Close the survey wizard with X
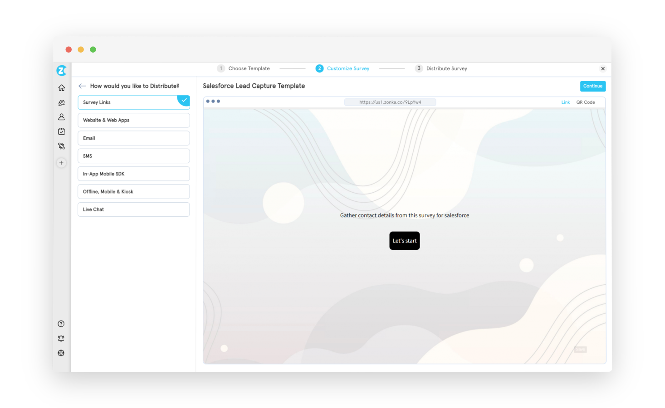 click(603, 69)
